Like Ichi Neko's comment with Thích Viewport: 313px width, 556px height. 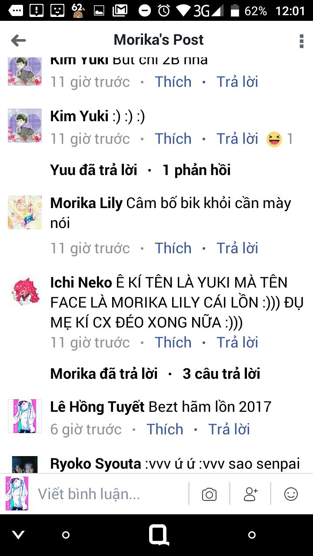pos(173,342)
